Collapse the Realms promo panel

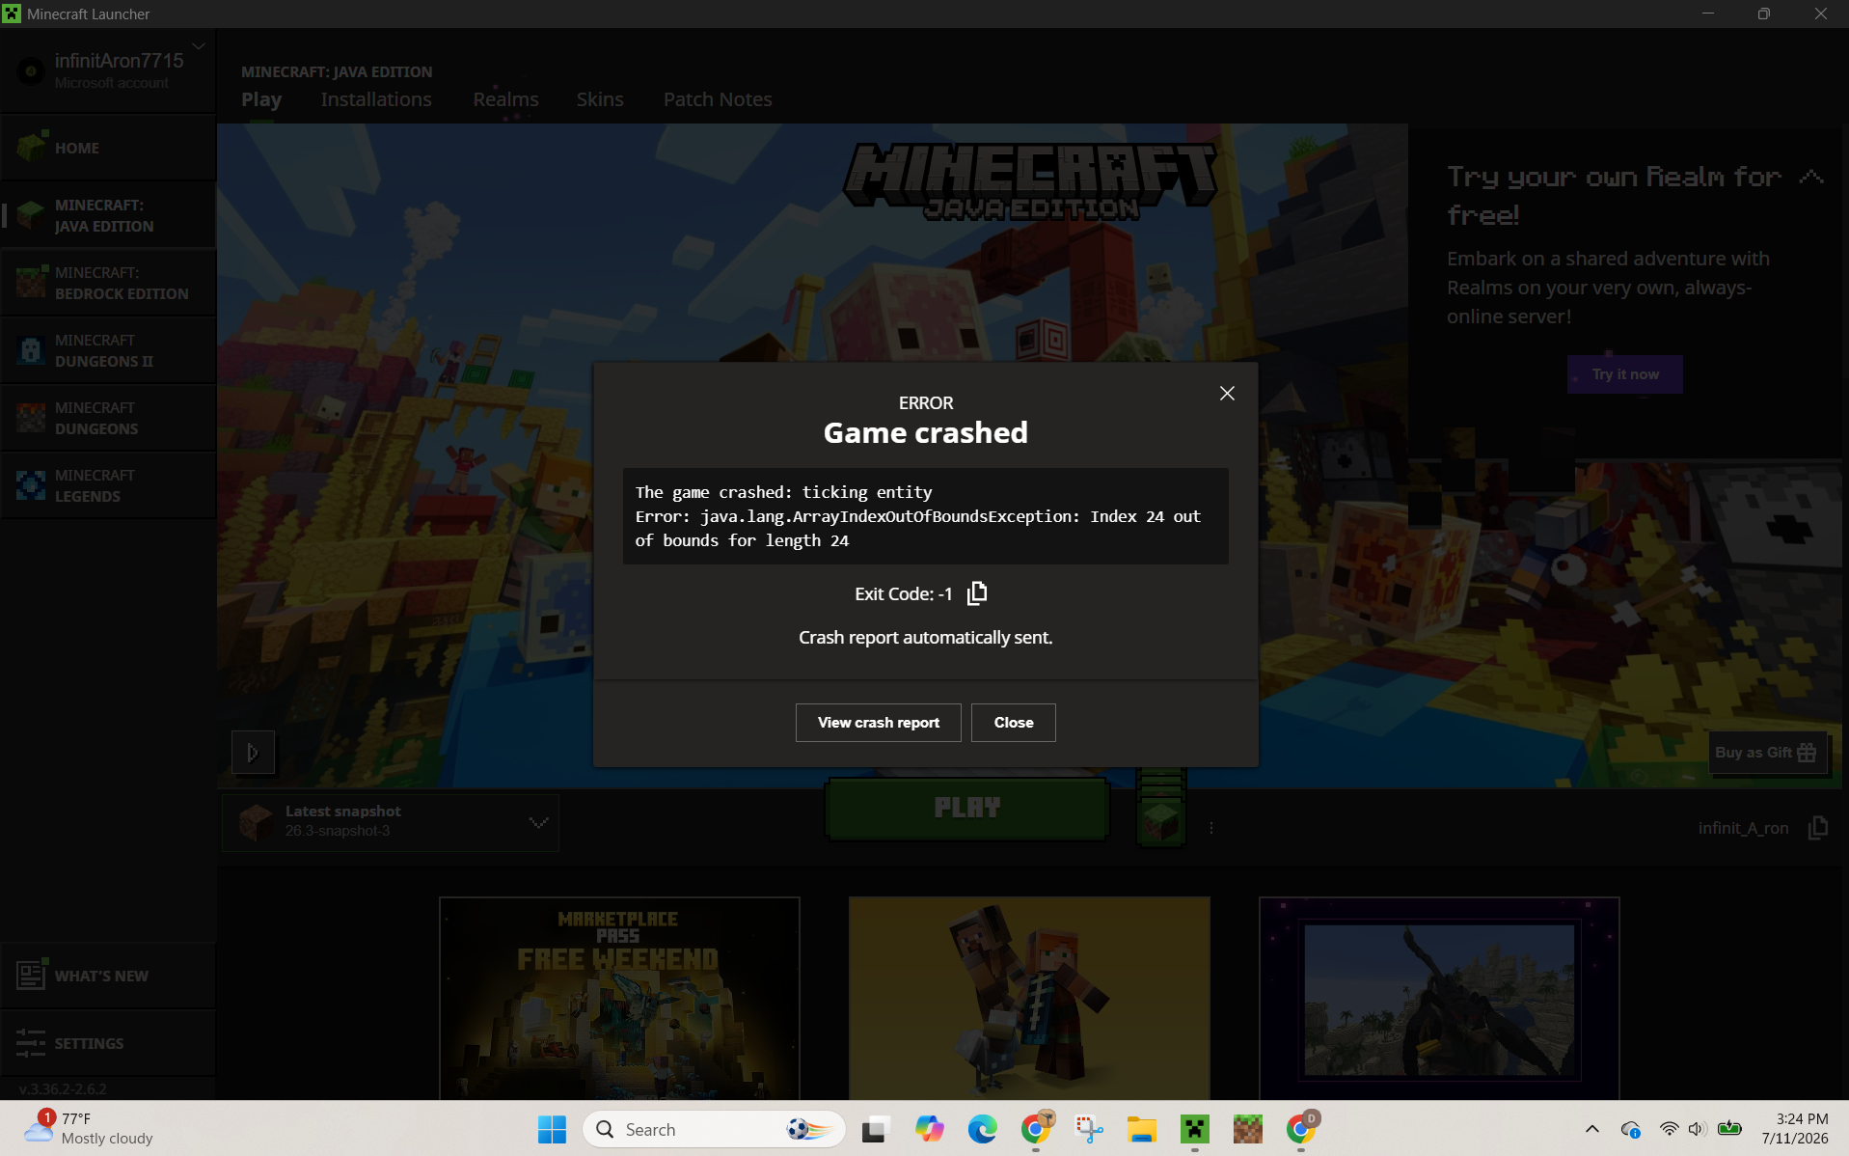(x=1811, y=177)
